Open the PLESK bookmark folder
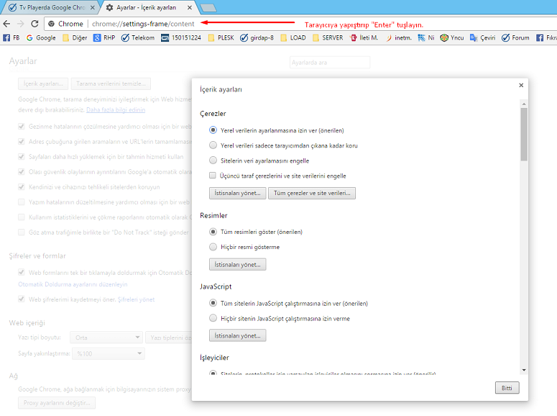 pyautogui.click(x=221, y=37)
